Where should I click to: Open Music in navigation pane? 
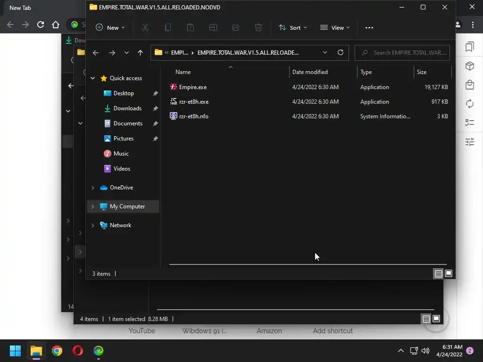[x=121, y=154]
